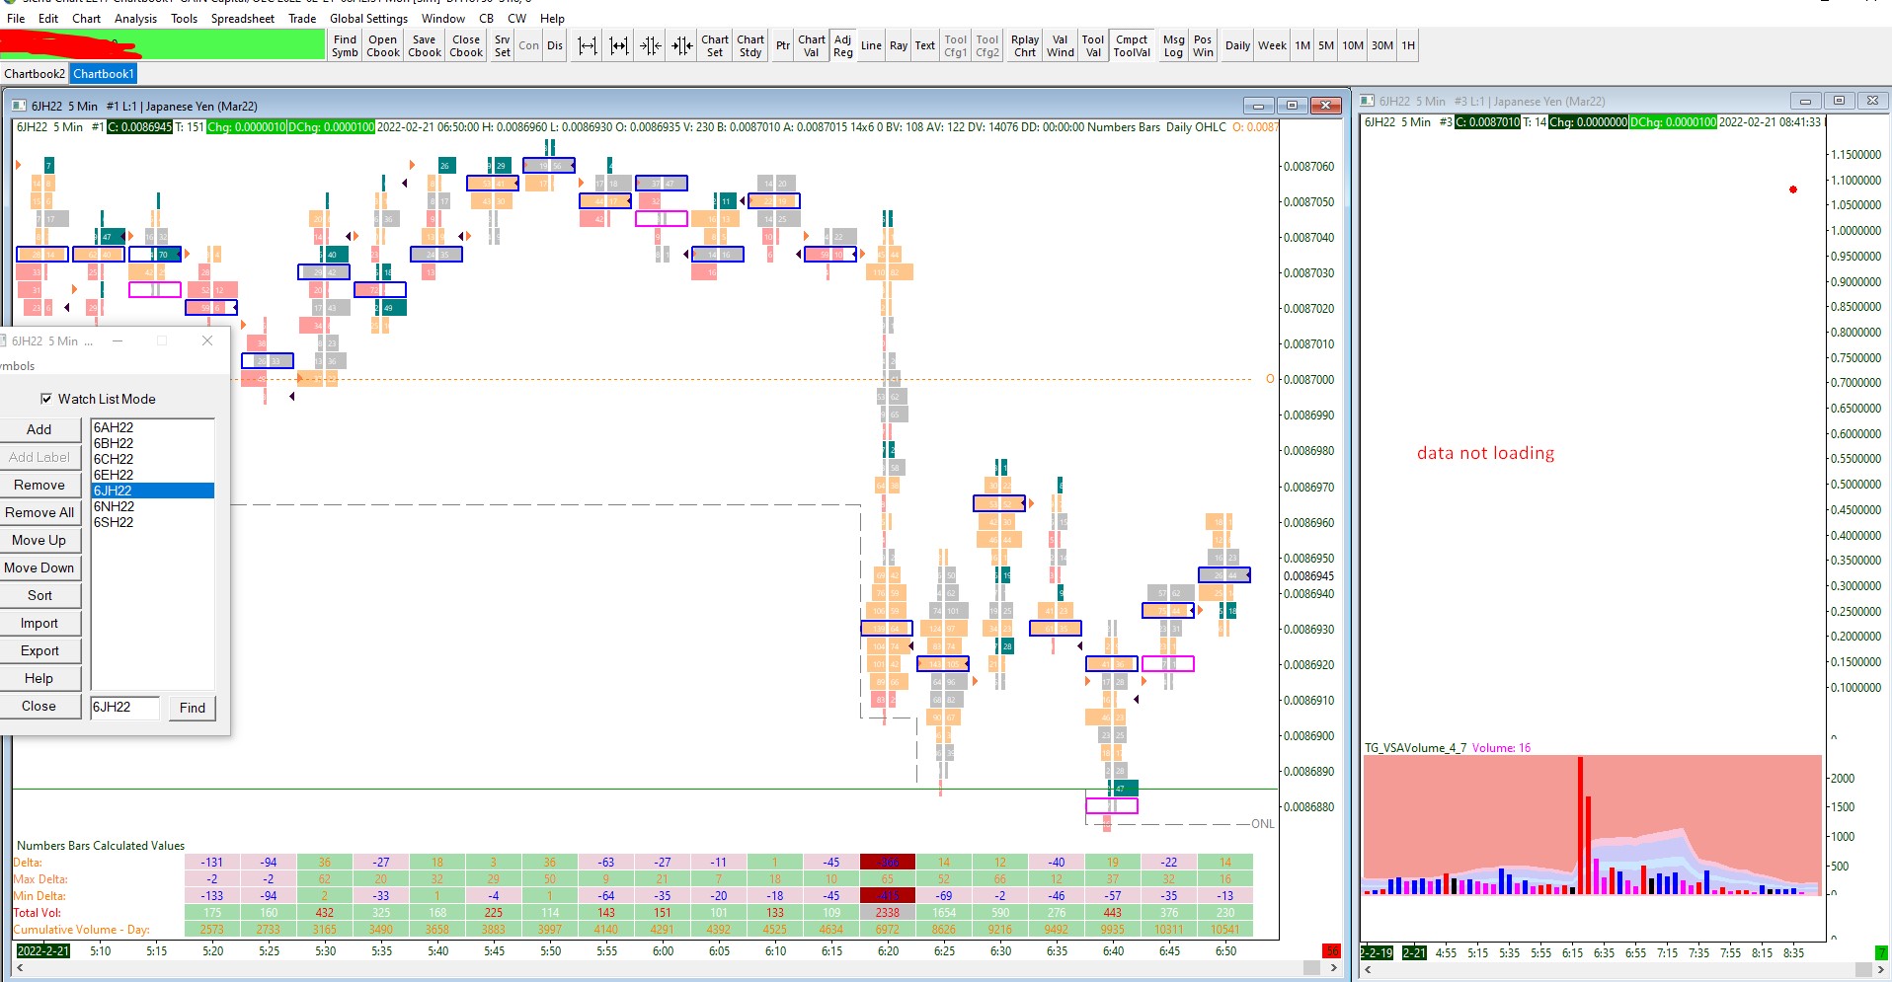This screenshot has height=982, width=1892.
Task: Open the Analysis menu
Action: point(135,18)
